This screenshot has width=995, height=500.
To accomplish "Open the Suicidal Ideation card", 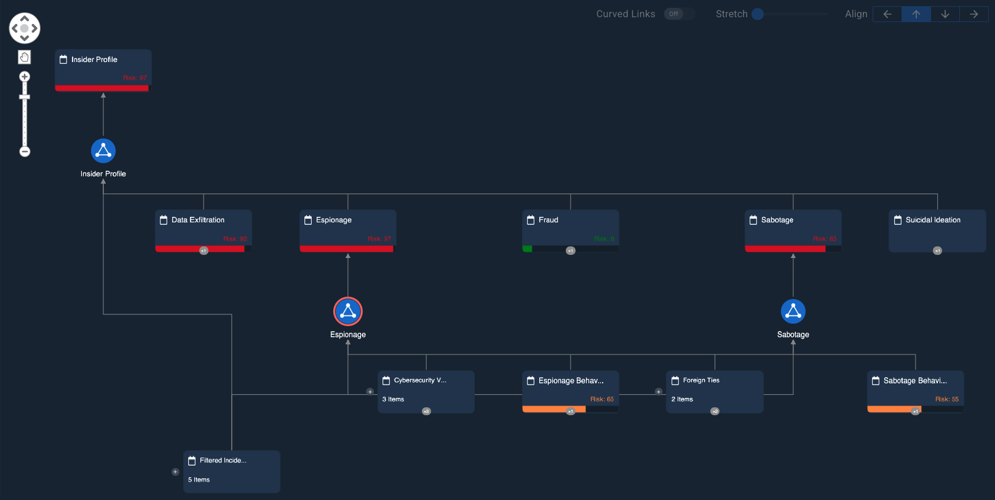I will coord(937,227).
